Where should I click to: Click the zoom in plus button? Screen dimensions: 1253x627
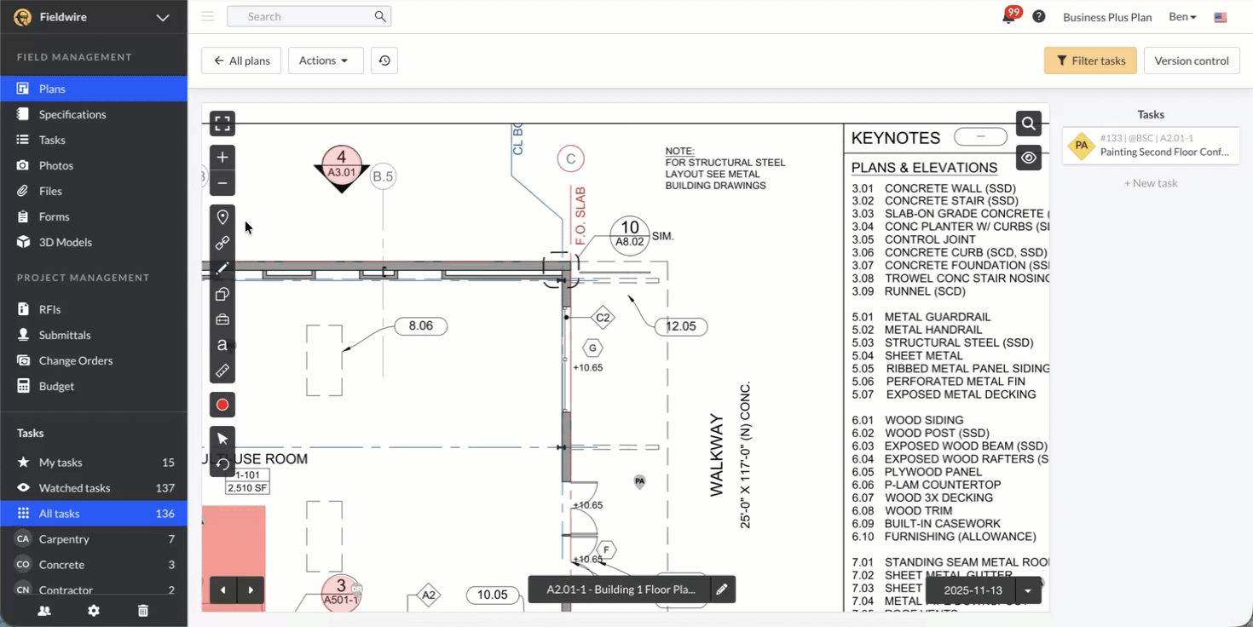point(222,158)
